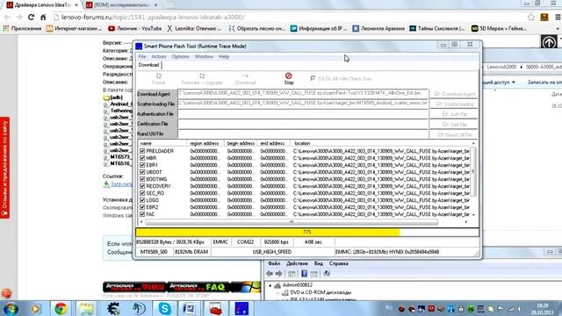Click the Format toolbar button
The image size is (562, 316).
coord(158,79)
